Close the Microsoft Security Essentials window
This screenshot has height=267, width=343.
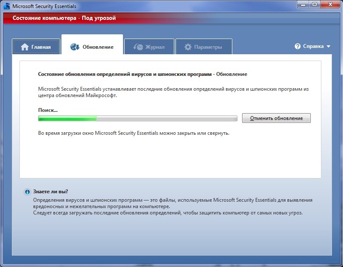click(330, 4)
